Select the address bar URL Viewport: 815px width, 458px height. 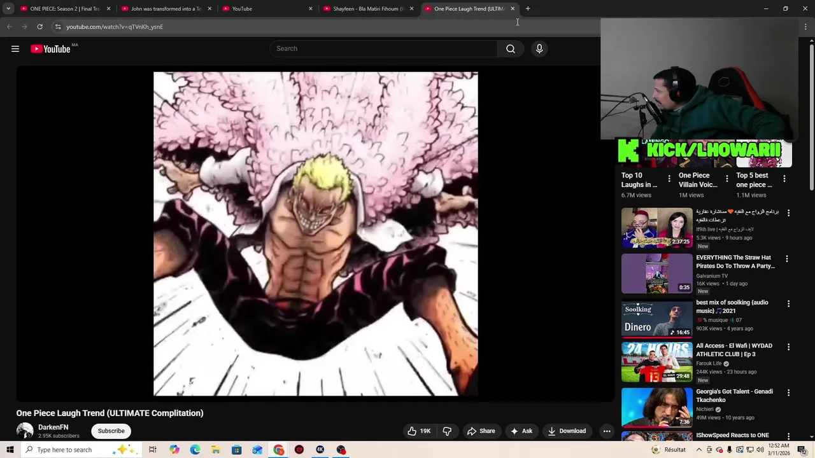pyautogui.click(x=115, y=27)
